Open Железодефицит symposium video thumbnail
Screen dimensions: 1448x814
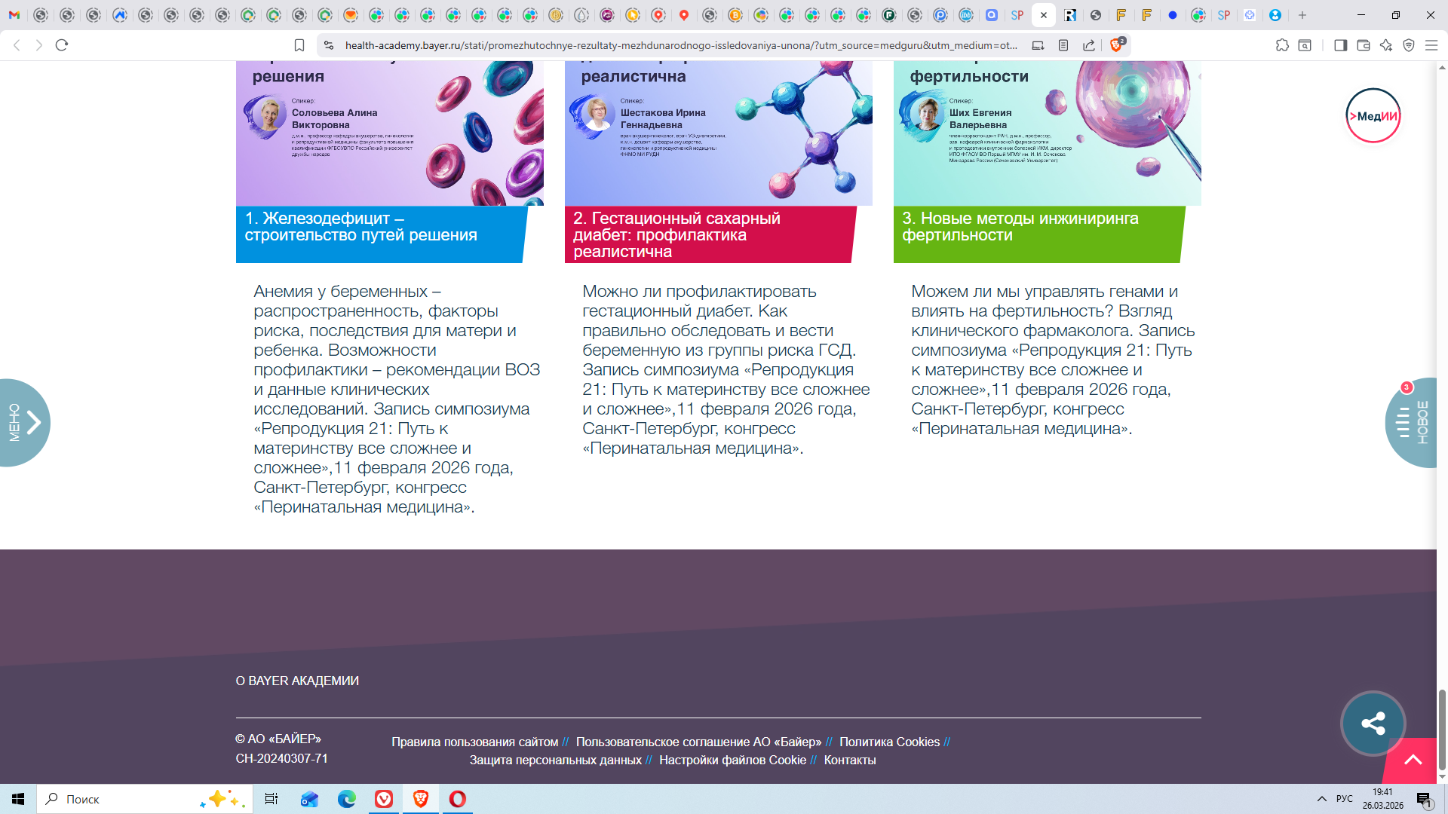point(389,132)
